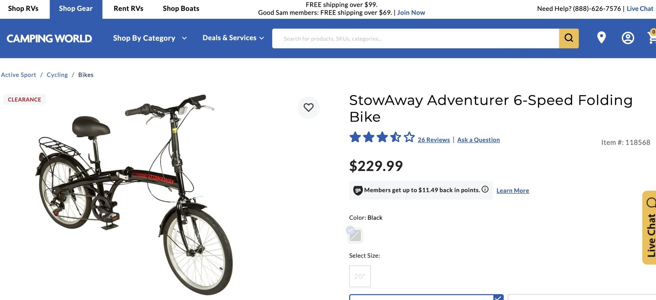Select the Black color swatch

(x=355, y=235)
